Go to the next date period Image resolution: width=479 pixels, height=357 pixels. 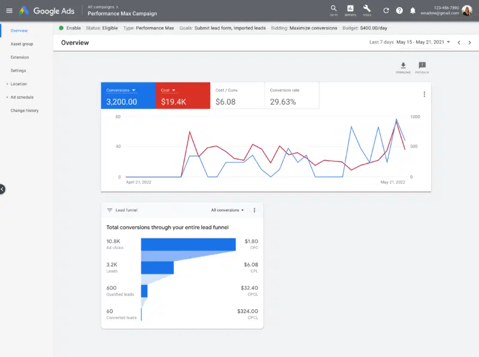pyautogui.click(x=468, y=43)
